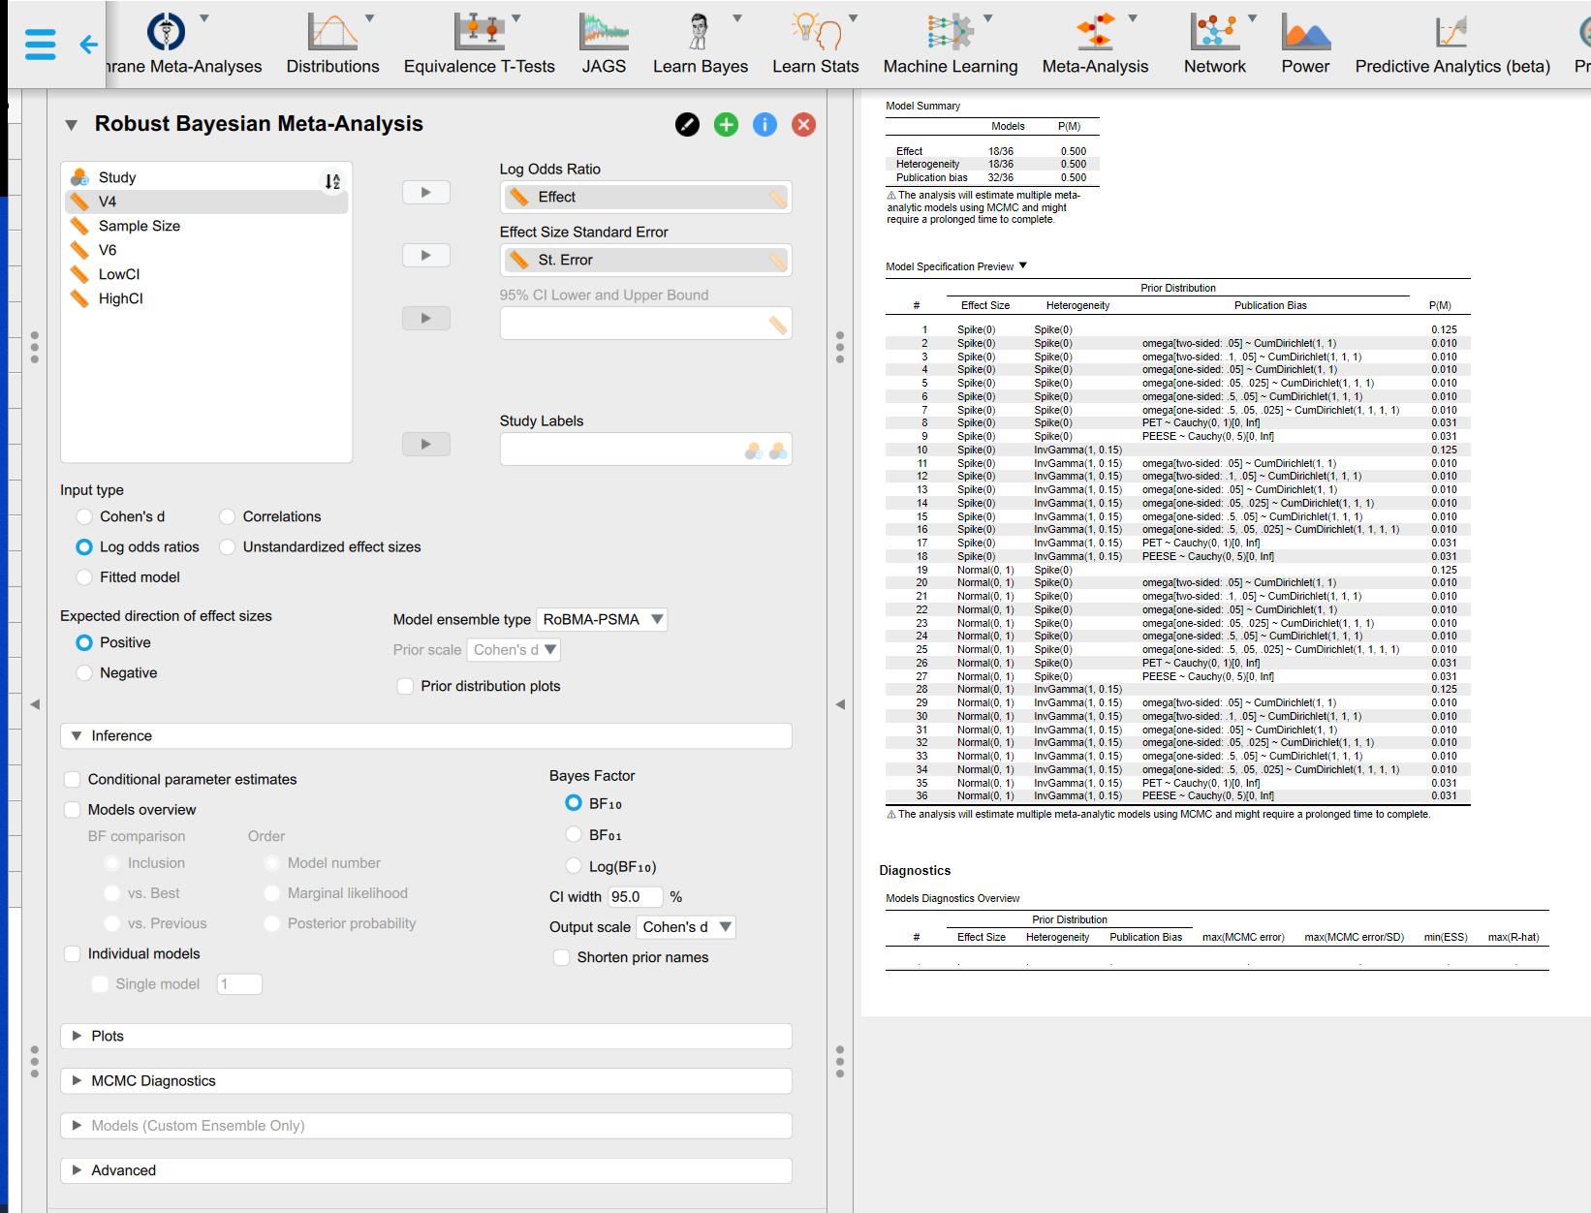The height and width of the screenshot is (1213, 1591).
Task: Expand the Advanced section
Action: click(426, 1170)
